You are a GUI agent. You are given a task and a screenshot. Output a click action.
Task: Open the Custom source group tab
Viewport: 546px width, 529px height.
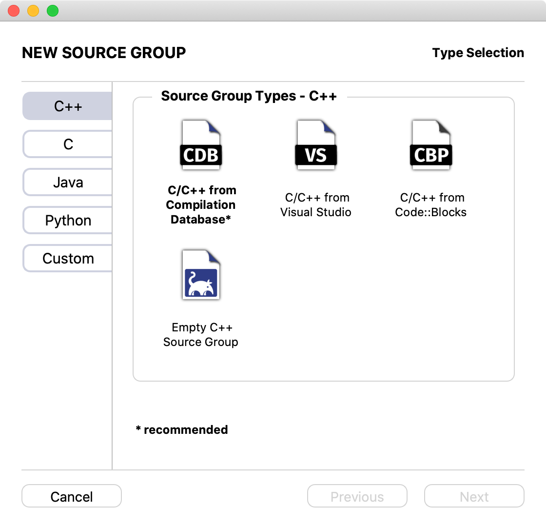[68, 259]
